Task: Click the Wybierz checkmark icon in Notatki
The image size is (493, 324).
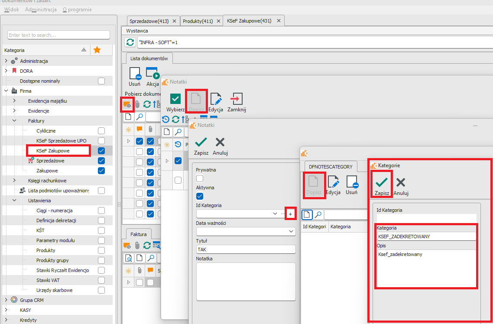Action: point(175,99)
